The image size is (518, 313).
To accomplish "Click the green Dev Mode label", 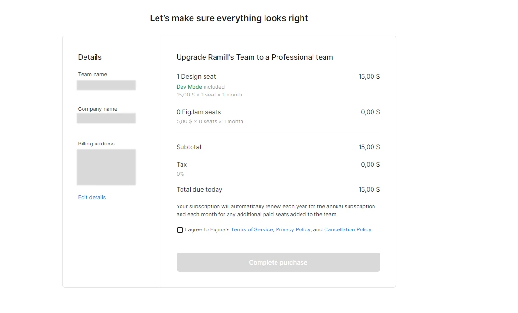I will (x=189, y=87).
